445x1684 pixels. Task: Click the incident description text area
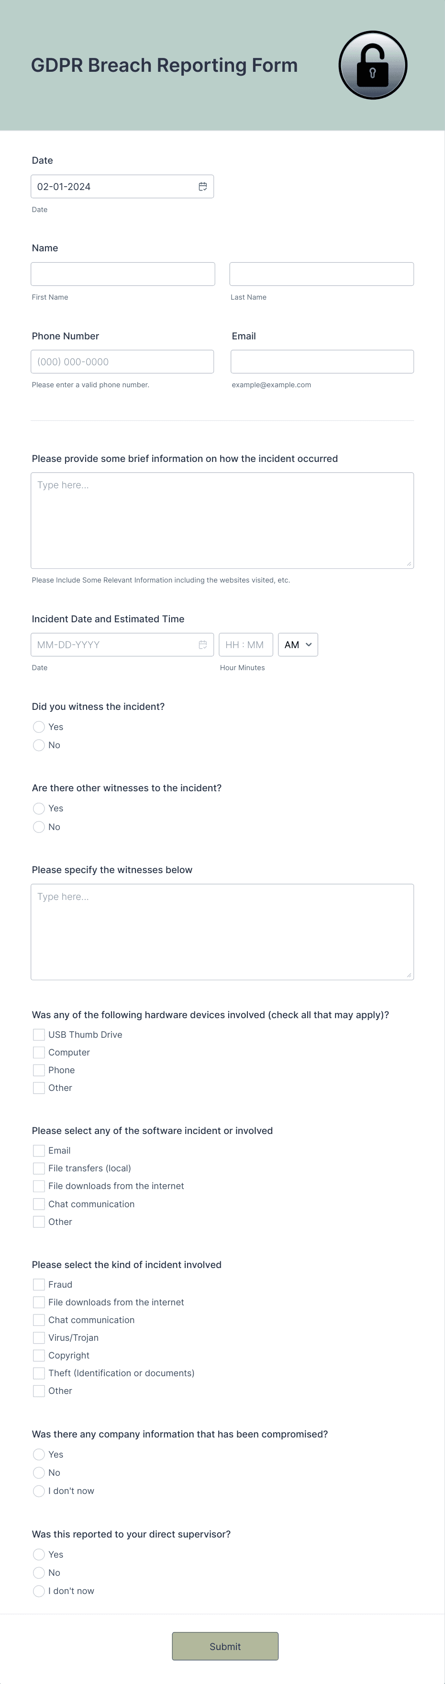(222, 520)
